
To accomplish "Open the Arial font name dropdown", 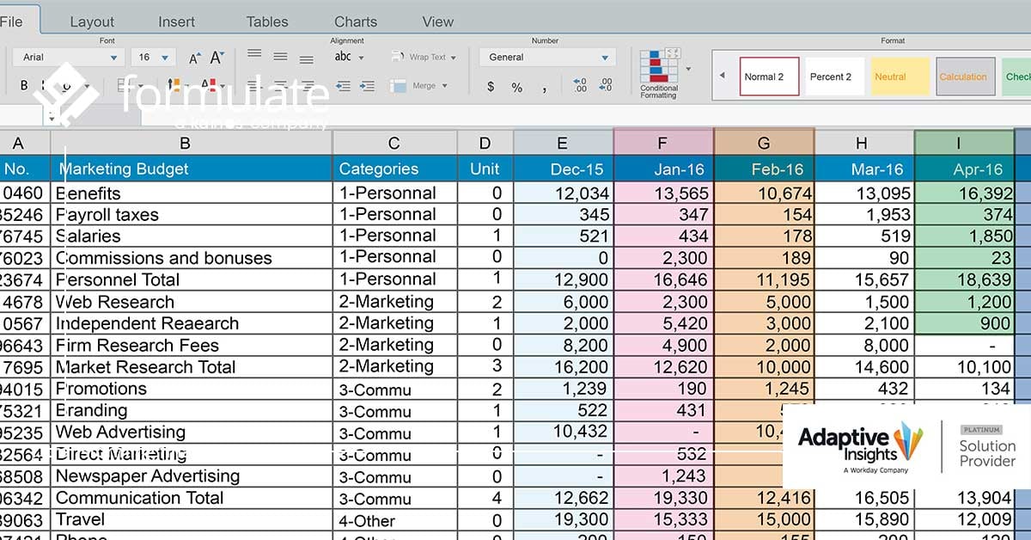I will pyautogui.click(x=113, y=58).
